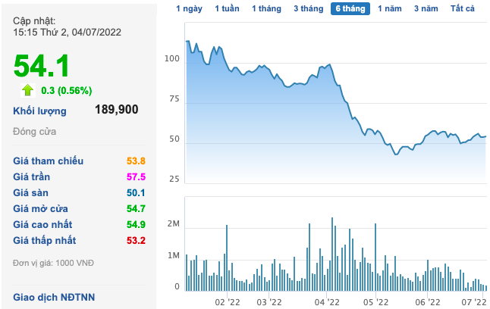Switch chart to 1 năm range
490x309 pixels.
pyautogui.click(x=389, y=9)
